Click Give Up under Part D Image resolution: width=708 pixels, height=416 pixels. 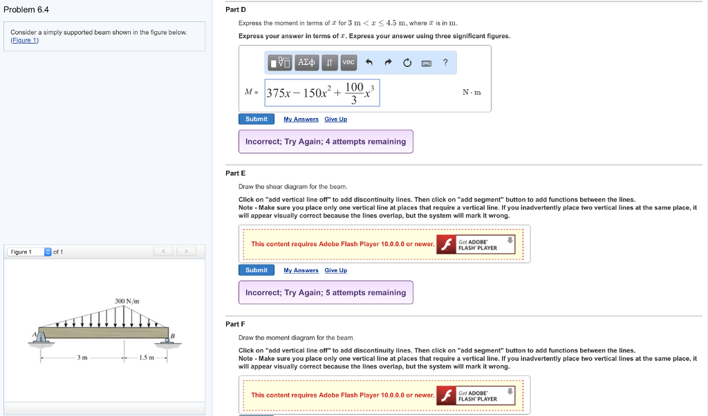(x=335, y=120)
